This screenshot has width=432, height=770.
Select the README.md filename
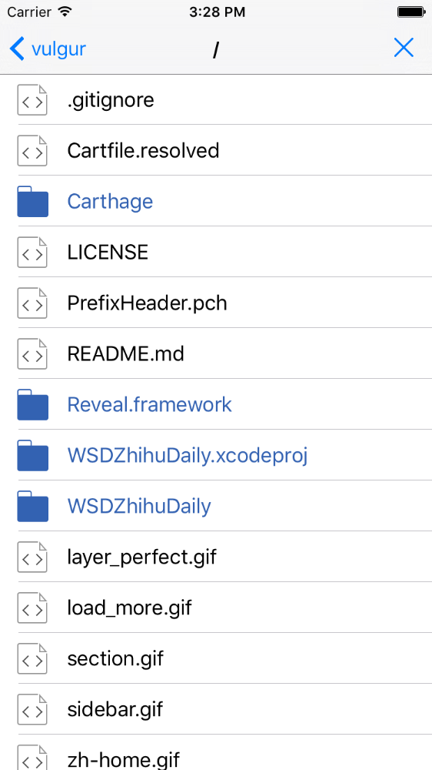pos(125,354)
